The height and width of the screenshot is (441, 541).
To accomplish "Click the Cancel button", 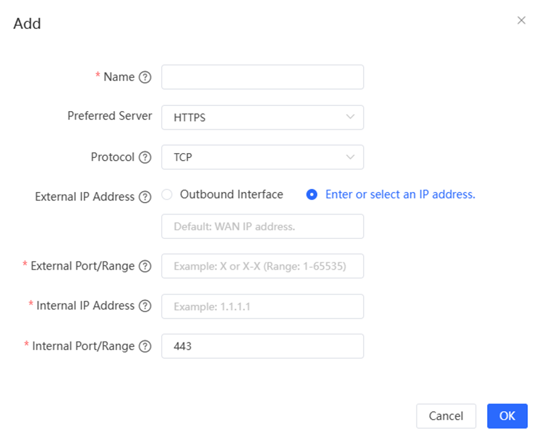I will pyautogui.click(x=446, y=416).
